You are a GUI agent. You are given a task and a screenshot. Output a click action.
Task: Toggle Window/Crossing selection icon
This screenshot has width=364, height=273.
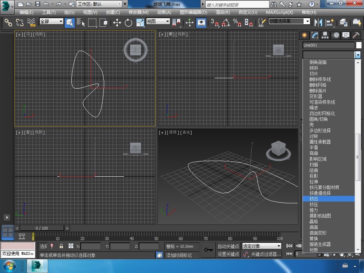click(103, 22)
